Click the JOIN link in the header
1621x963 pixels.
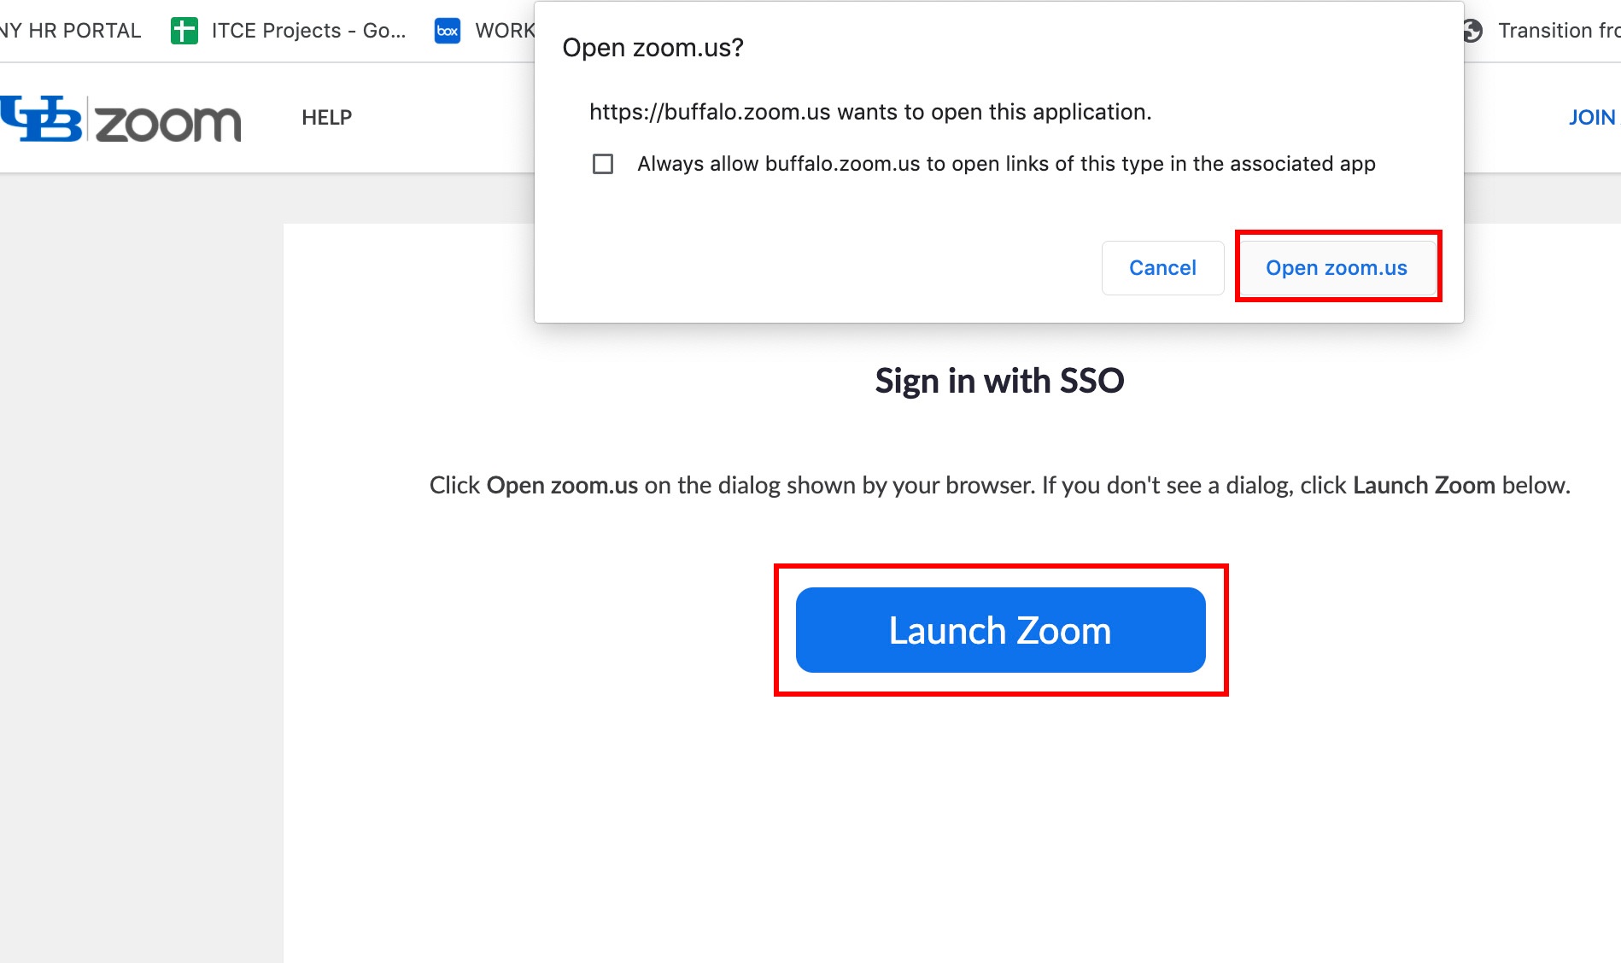pos(1592,118)
